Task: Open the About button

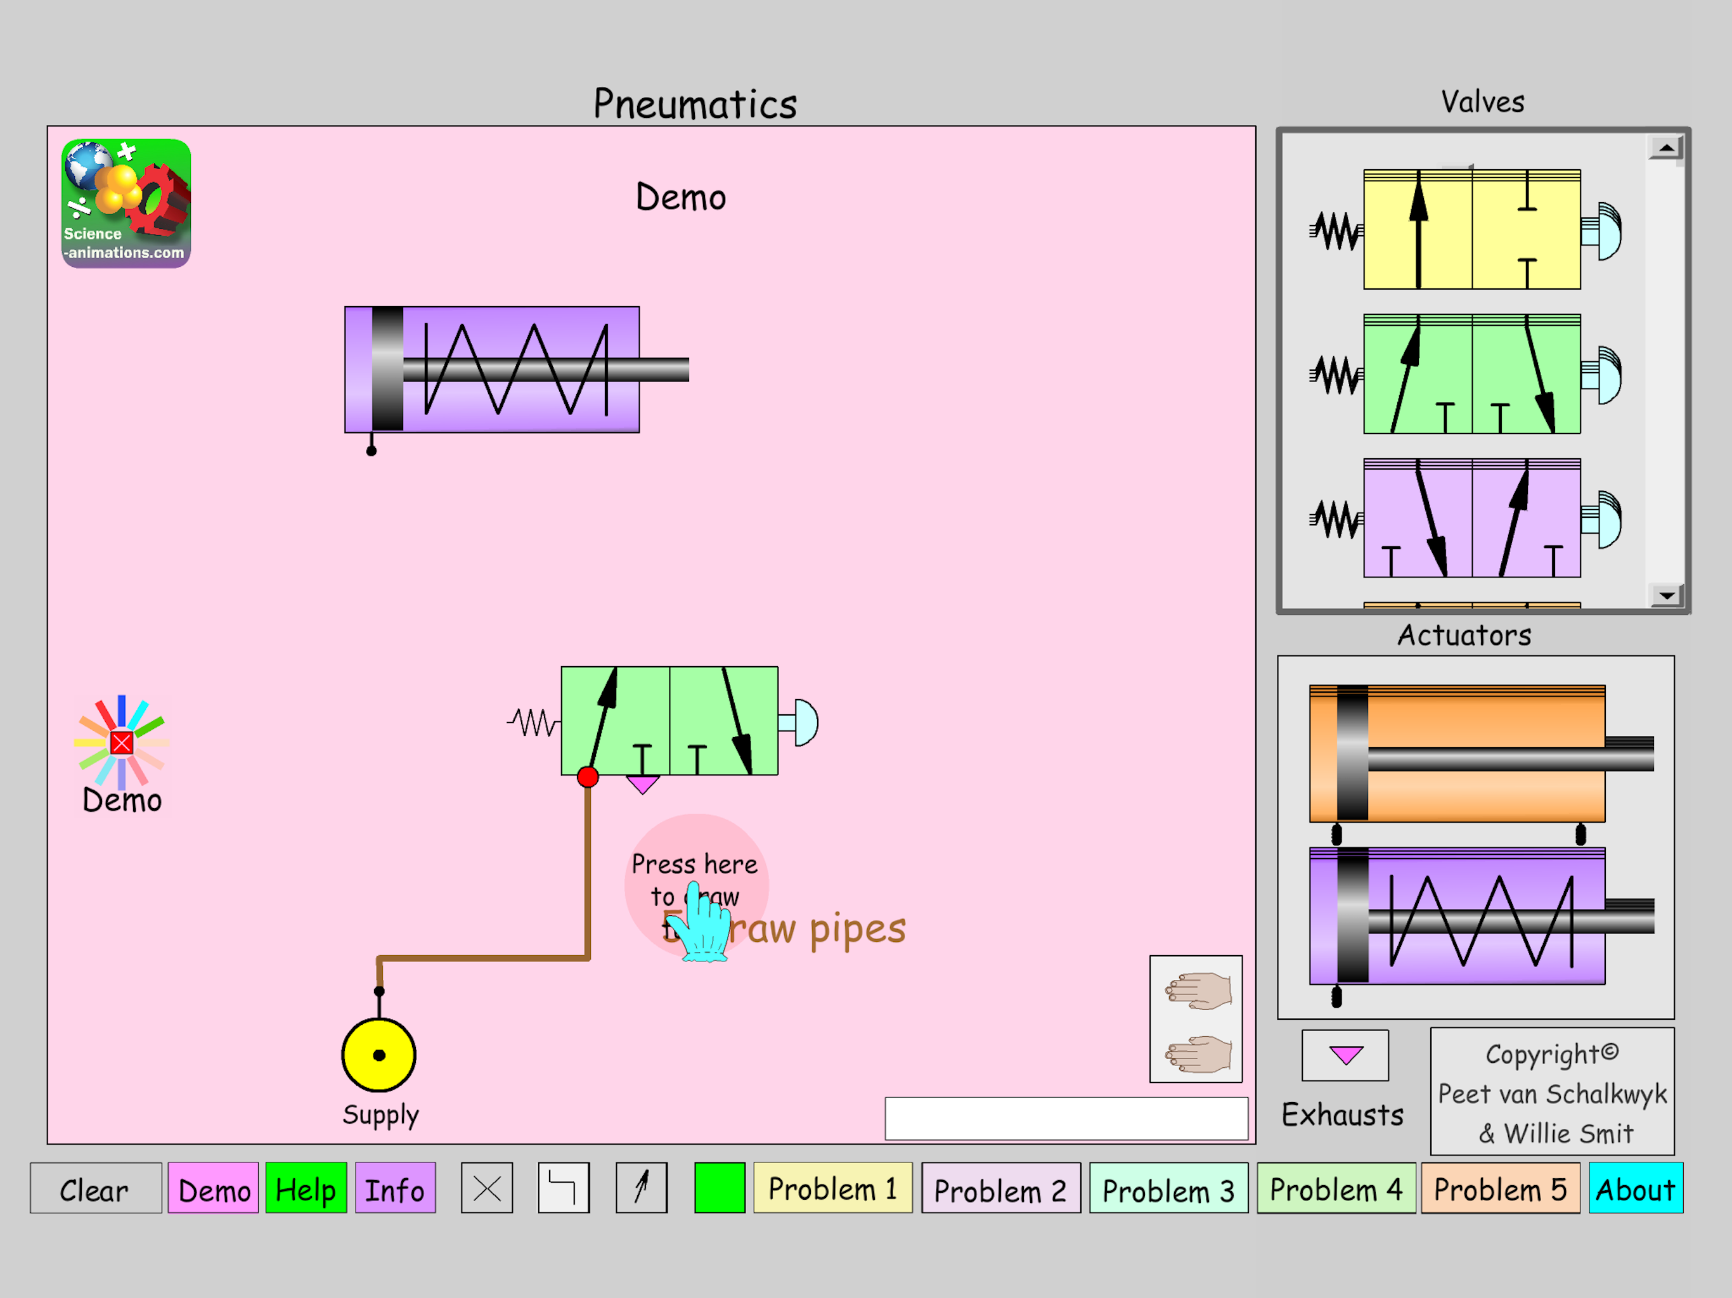Action: click(x=1635, y=1188)
